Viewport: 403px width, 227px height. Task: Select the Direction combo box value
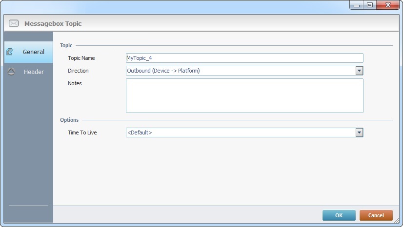pyautogui.click(x=240, y=71)
